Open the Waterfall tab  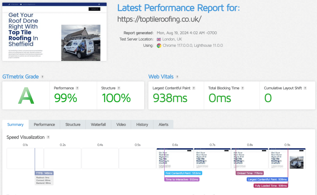click(98, 124)
